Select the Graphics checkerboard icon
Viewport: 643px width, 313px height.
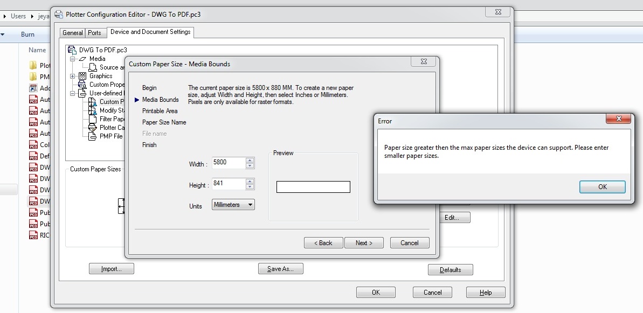click(x=84, y=76)
